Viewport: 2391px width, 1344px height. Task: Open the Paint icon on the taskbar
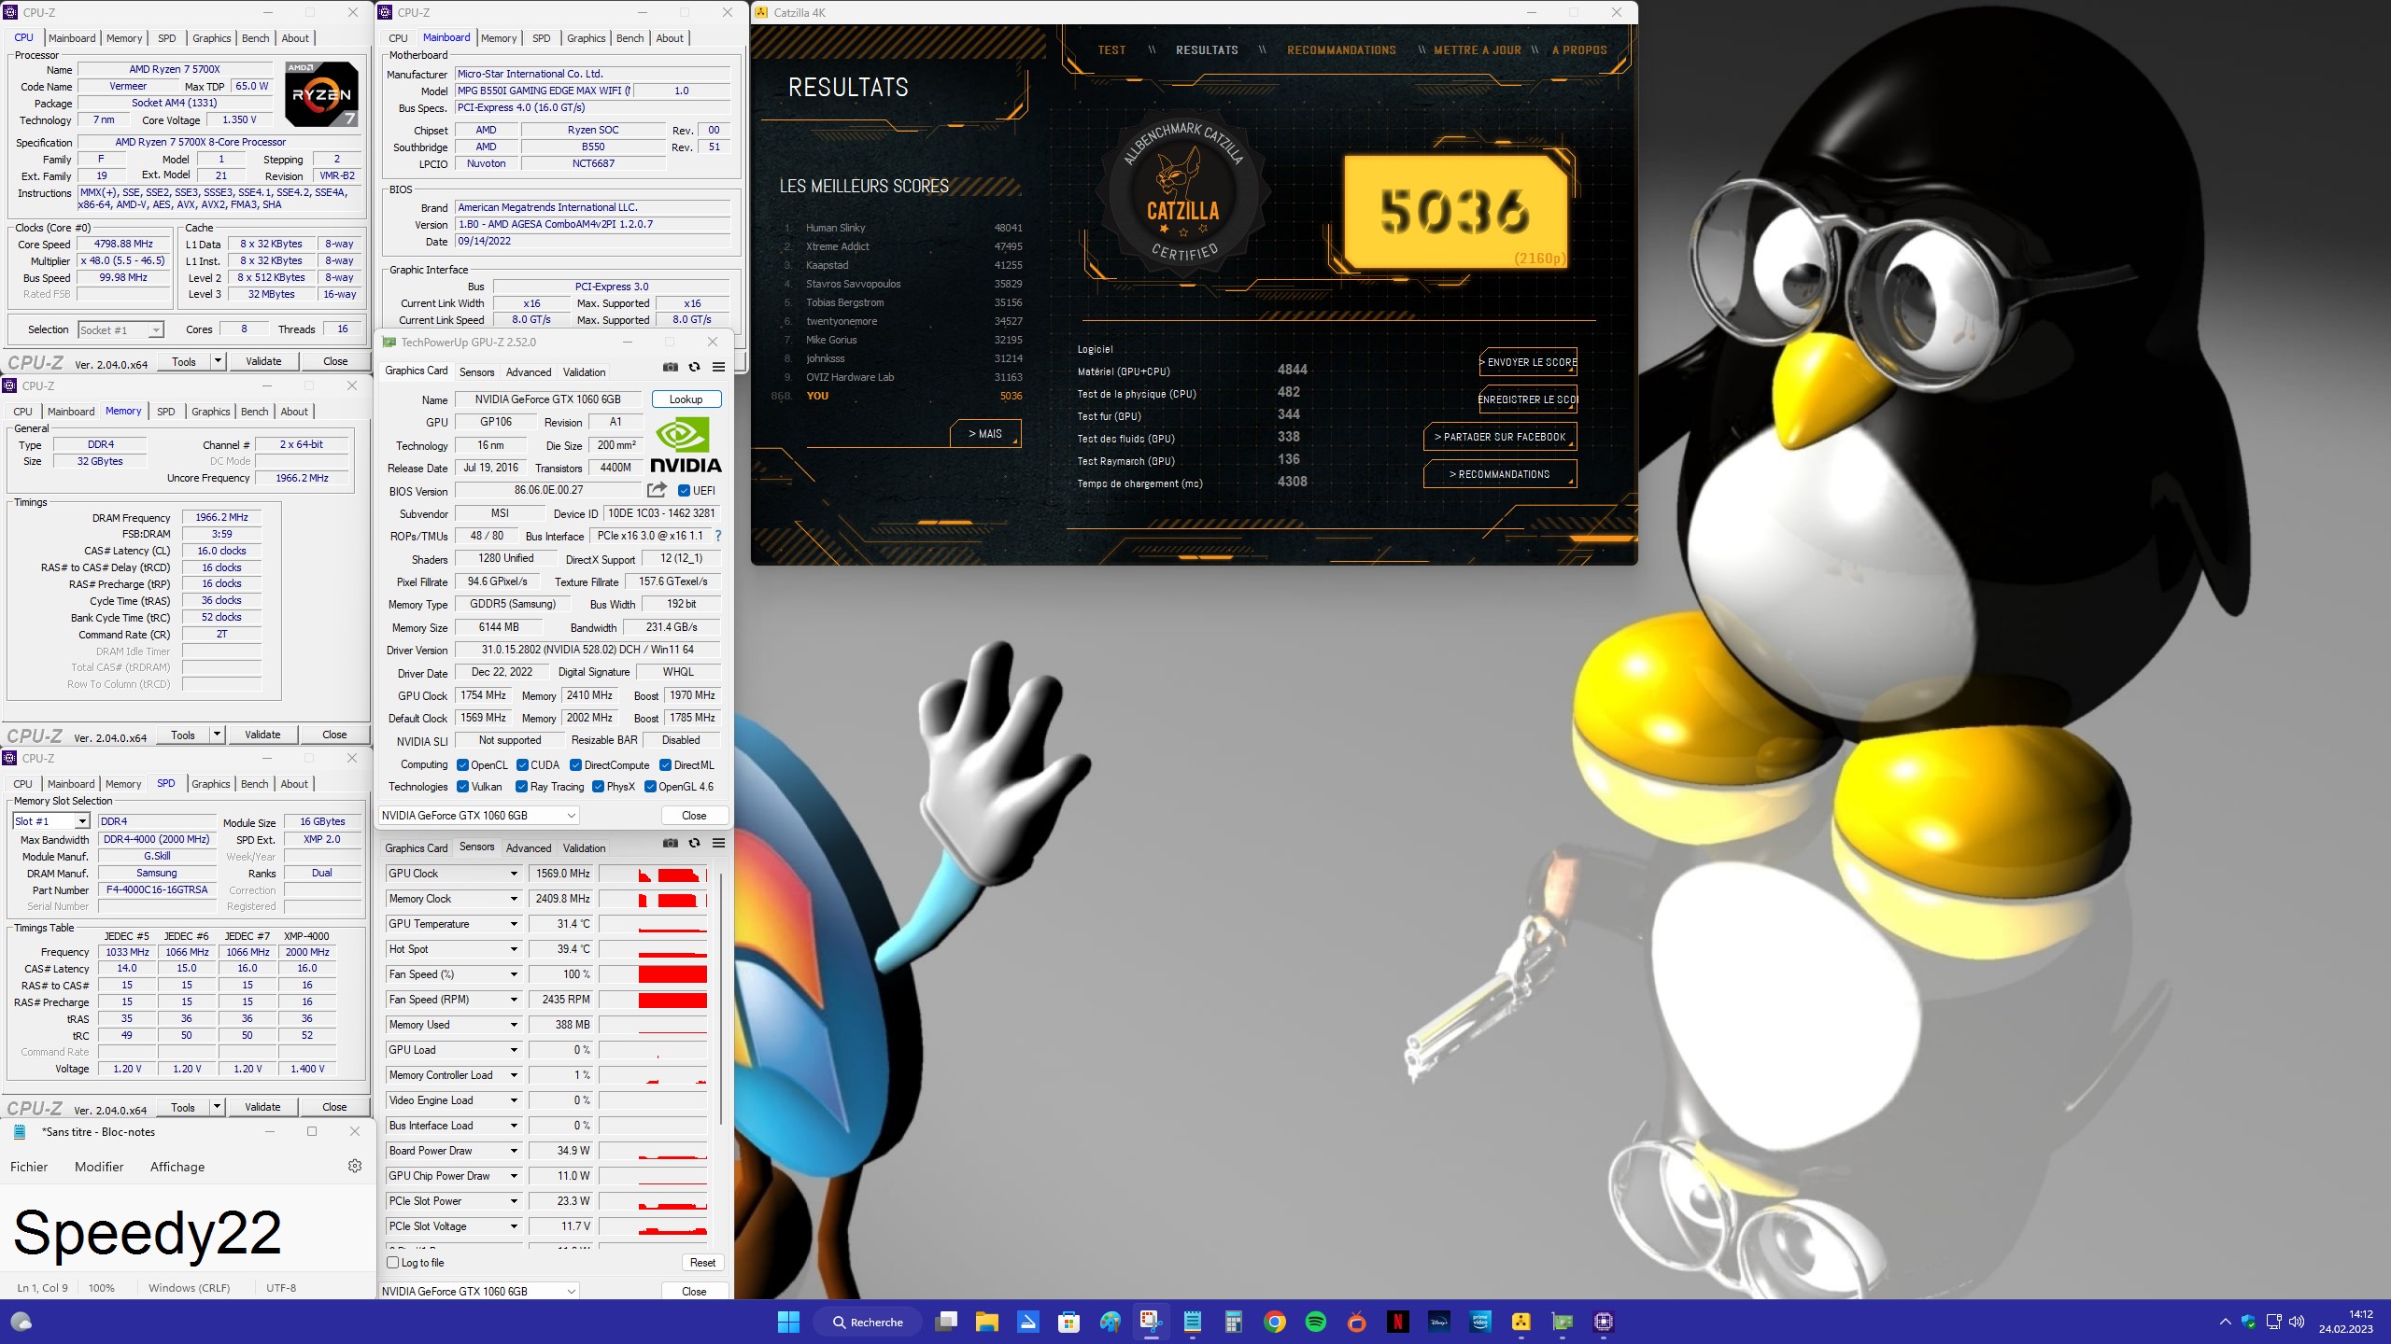tap(1110, 1322)
